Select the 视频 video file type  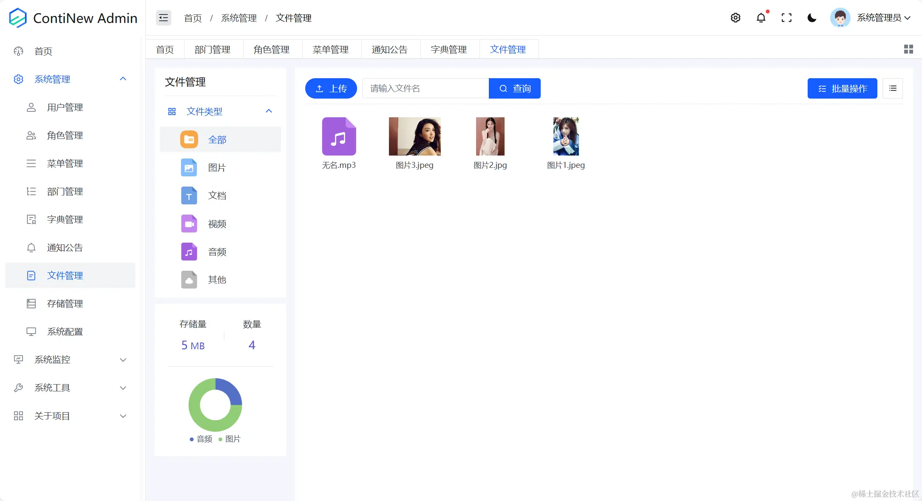click(x=217, y=224)
